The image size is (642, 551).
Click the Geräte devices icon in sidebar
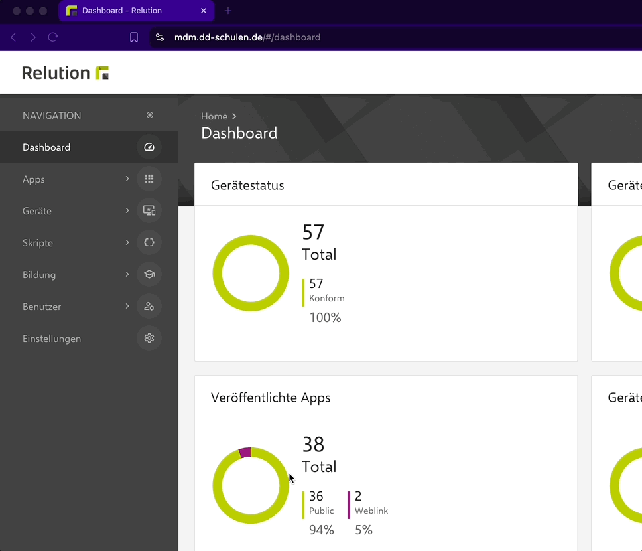coord(149,210)
